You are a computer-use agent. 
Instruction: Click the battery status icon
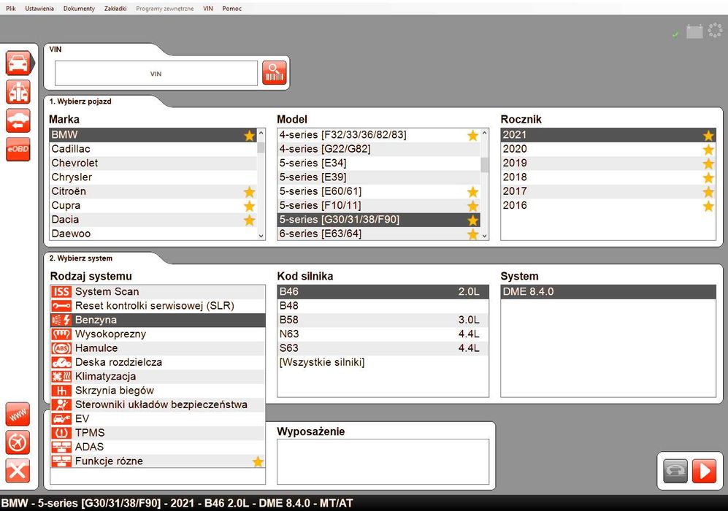[694, 31]
